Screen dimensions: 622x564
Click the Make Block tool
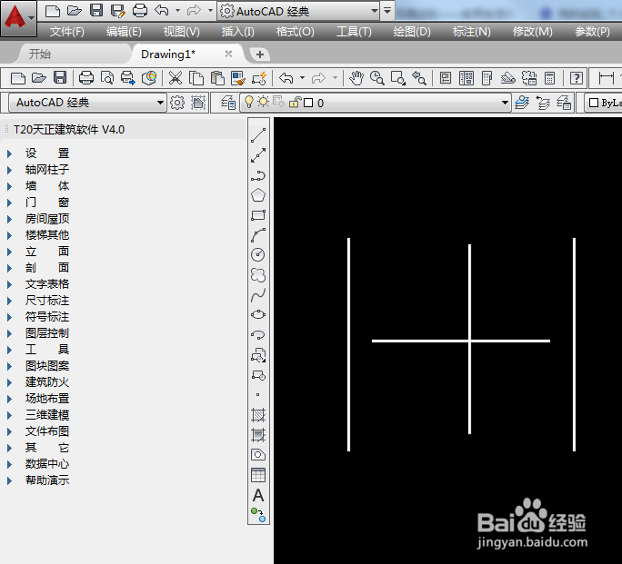click(258, 375)
